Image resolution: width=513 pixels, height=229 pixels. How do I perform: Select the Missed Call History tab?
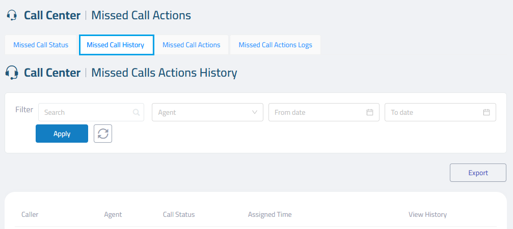(116, 45)
